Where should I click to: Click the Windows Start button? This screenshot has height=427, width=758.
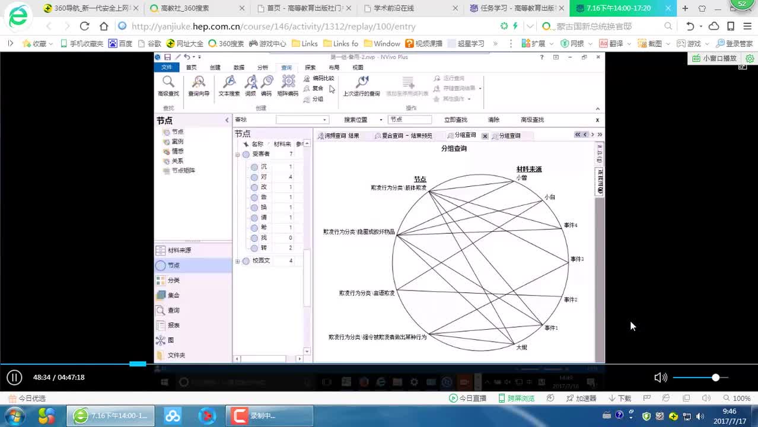pos(14,416)
